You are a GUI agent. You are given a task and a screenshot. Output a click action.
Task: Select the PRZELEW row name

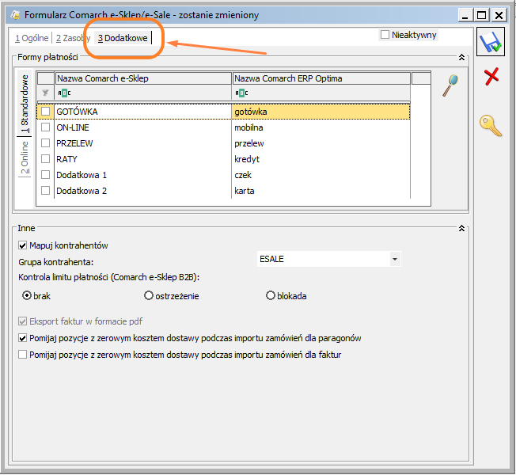(74, 143)
